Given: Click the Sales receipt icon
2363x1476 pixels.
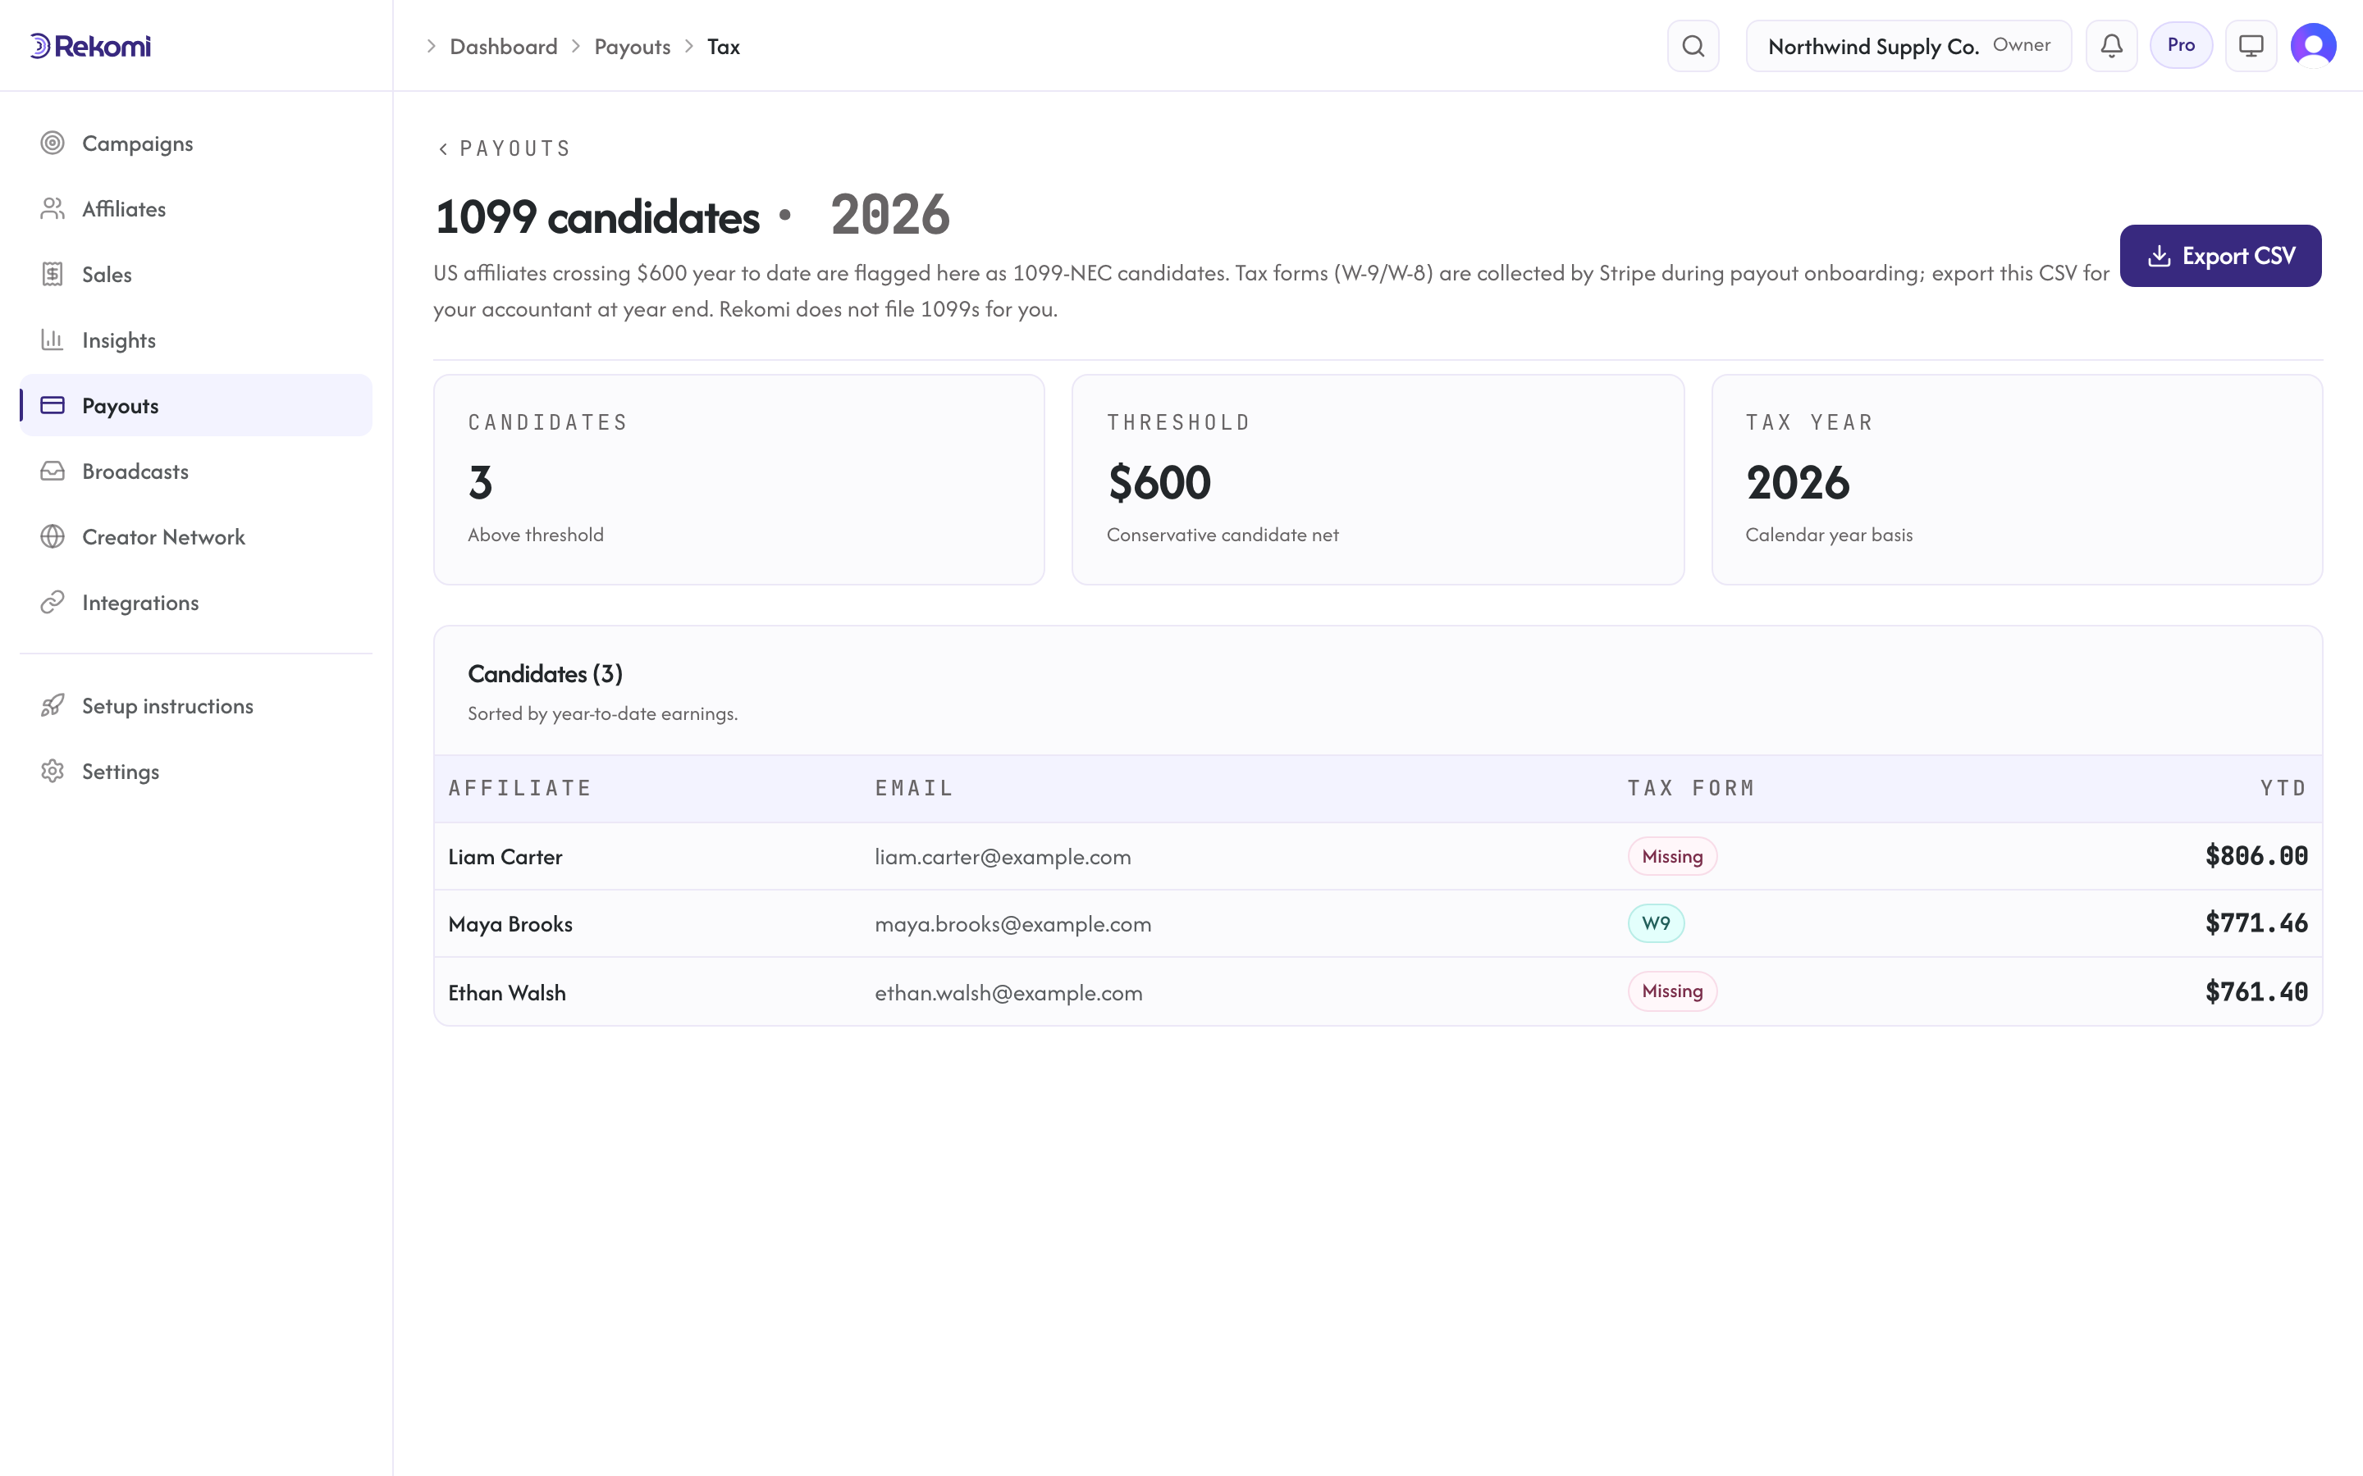Looking at the screenshot, I should 53,275.
